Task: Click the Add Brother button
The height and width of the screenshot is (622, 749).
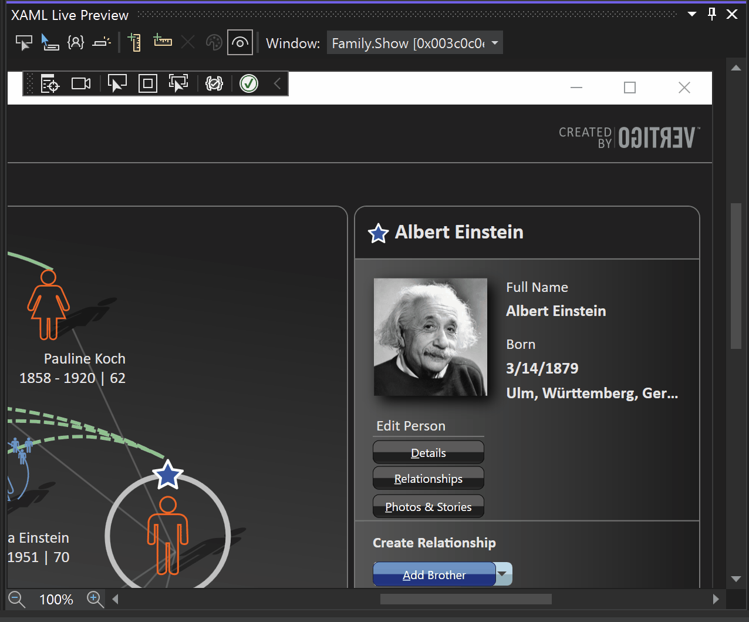Action: [434, 574]
